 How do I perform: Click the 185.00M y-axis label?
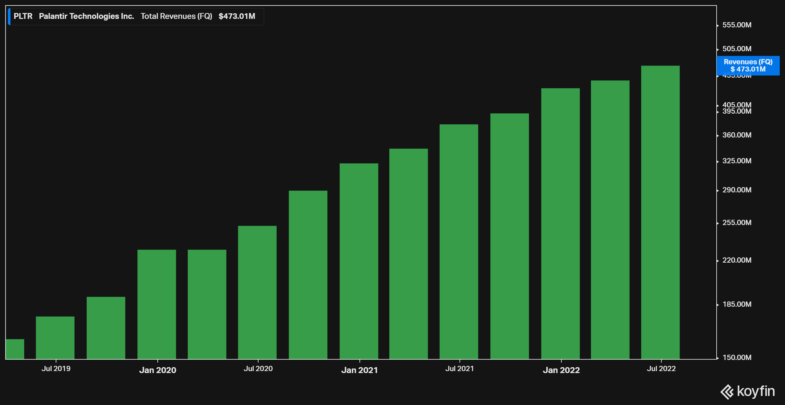[737, 304]
